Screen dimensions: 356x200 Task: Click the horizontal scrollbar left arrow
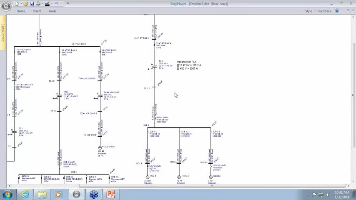pos(9,186)
